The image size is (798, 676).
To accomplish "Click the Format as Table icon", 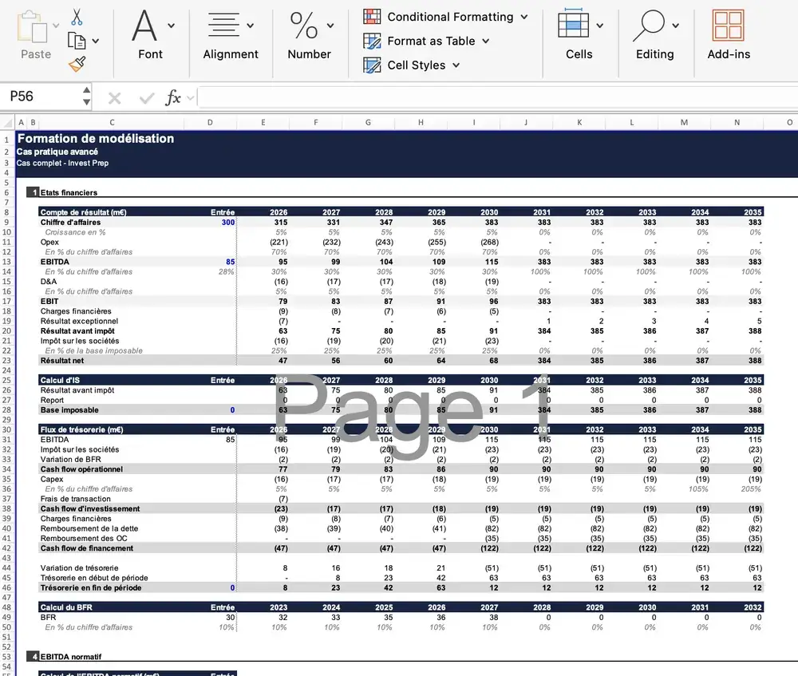I will click(372, 41).
